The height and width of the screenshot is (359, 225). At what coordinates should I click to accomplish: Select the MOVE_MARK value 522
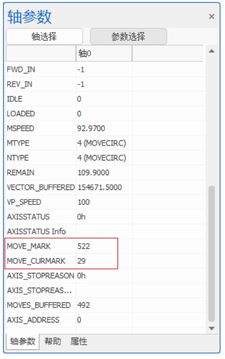point(84,246)
